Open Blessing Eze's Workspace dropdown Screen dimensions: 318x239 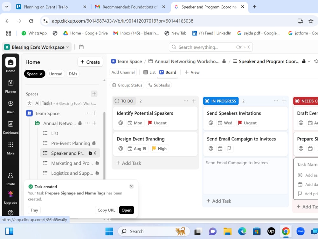[37, 47]
